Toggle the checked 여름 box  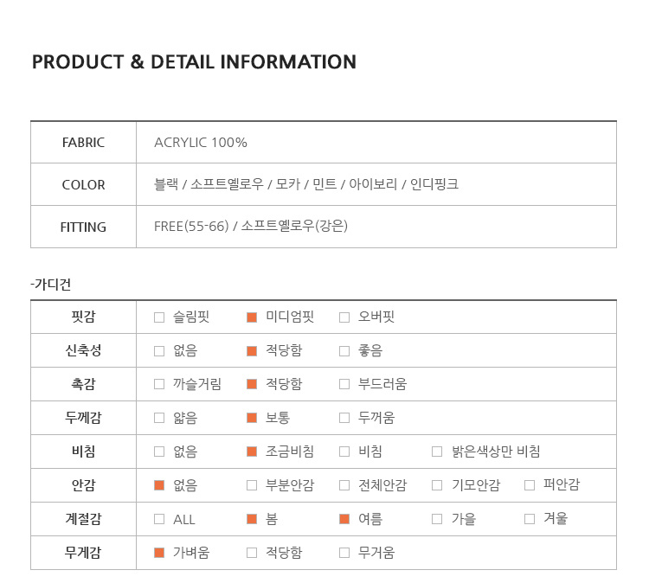pyautogui.click(x=344, y=519)
